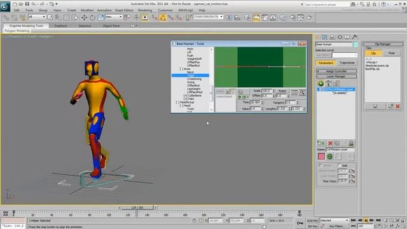Click the Select by Name icon
The image size is (407, 229).
(x=58, y=18)
